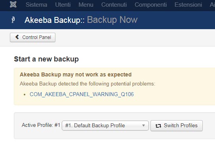
Task: Return to the Control Panel
Action: (32, 37)
